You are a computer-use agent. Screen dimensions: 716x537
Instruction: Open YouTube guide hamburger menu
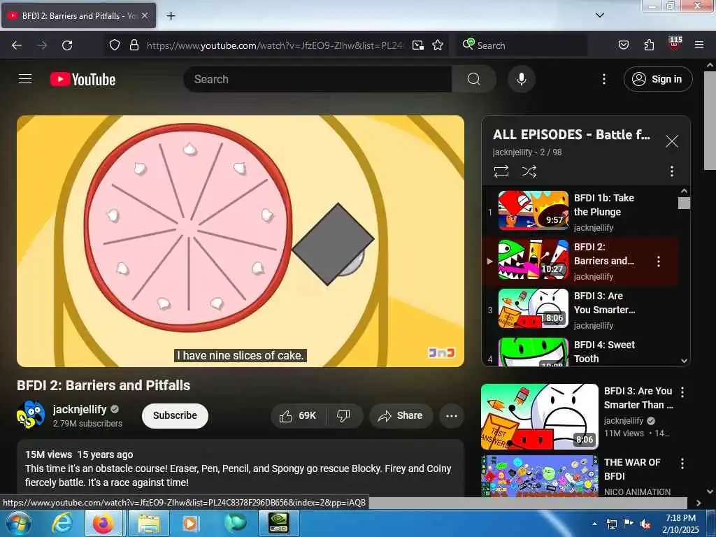(25, 79)
